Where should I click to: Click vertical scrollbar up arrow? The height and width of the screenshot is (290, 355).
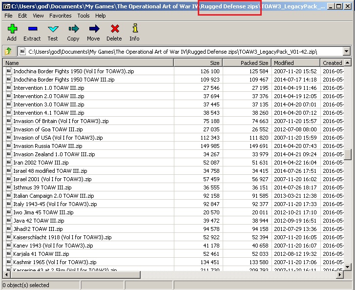[348, 62]
